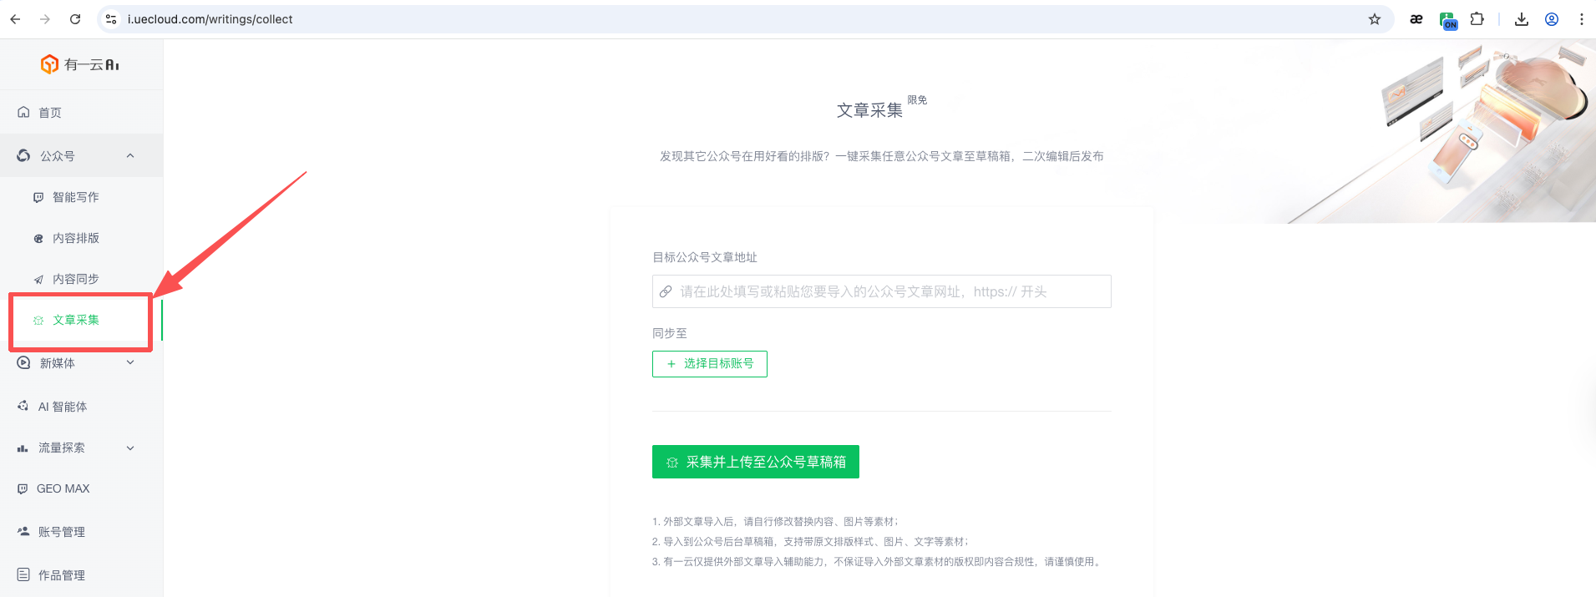Expand the 流量探索 dropdown arrow

point(130,448)
